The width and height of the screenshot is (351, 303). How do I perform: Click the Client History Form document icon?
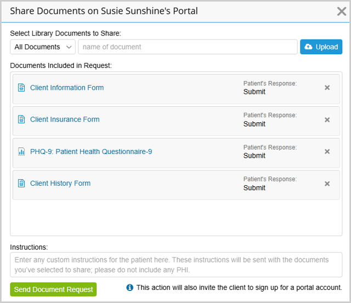21,184
